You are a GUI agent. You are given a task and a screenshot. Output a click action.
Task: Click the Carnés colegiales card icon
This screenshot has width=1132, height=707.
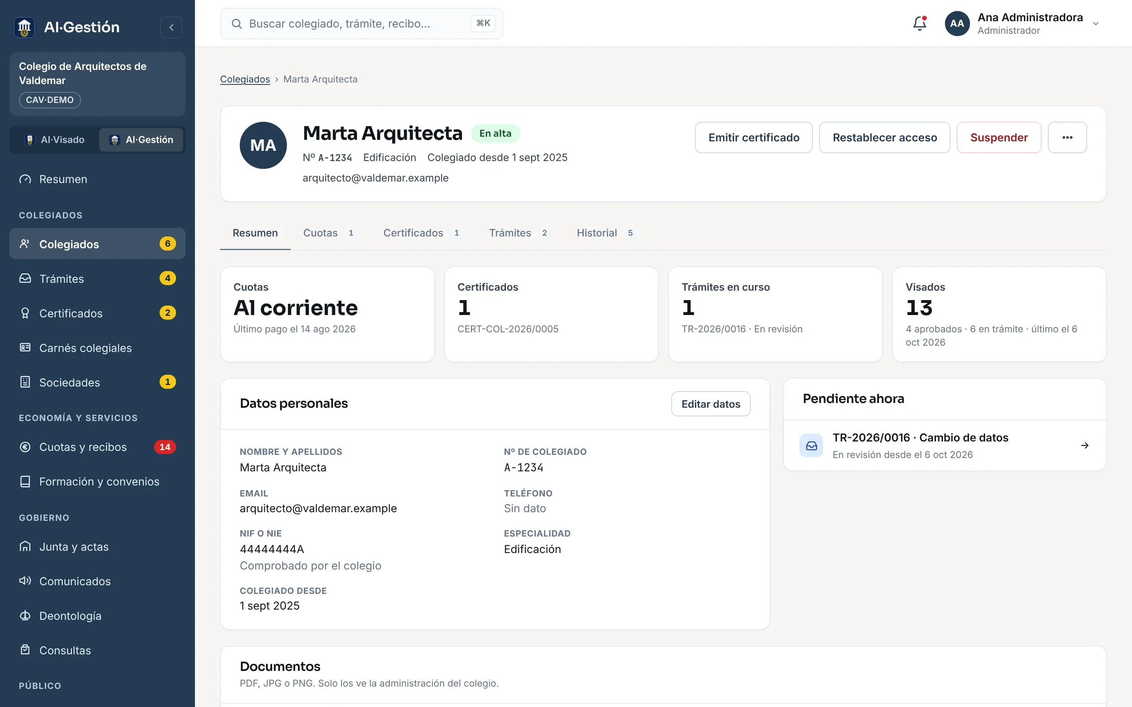tap(25, 348)
